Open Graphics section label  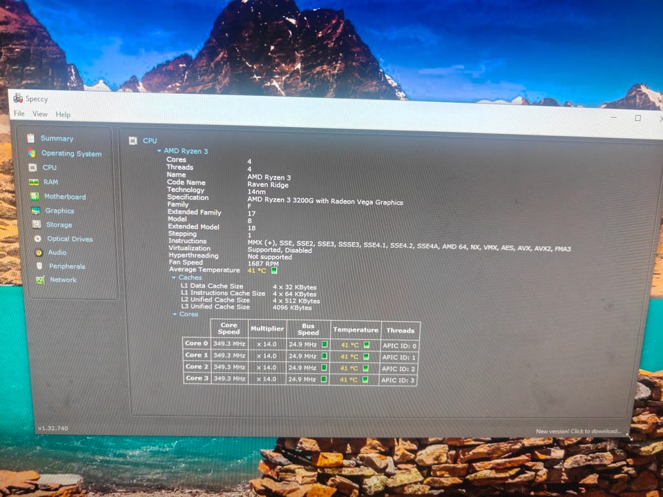59,211
